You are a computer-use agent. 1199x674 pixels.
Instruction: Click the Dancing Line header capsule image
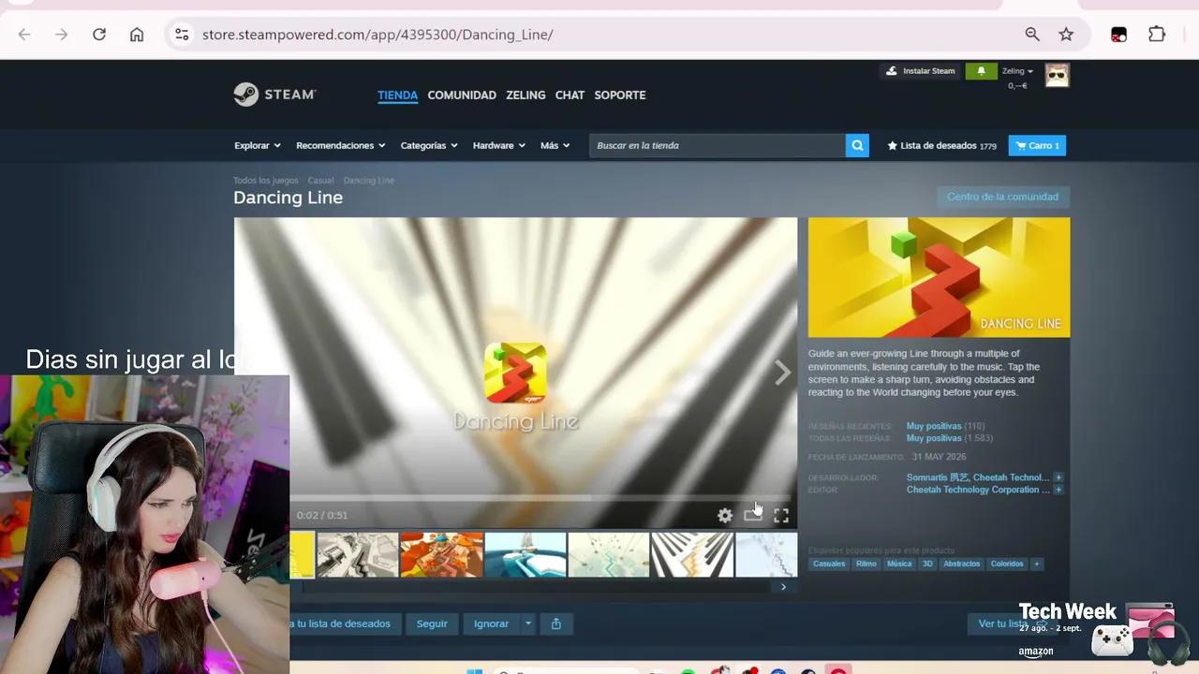[939, 277]
